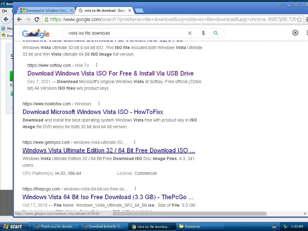Screen dimensions: 308x231
Task: Start voice search with microphone
Action: pyautogui.click(x=203, y=33)
